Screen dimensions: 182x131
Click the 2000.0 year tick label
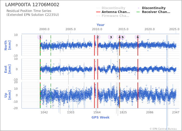point(44,29)
